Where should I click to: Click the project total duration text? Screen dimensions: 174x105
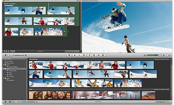[40, 51]
